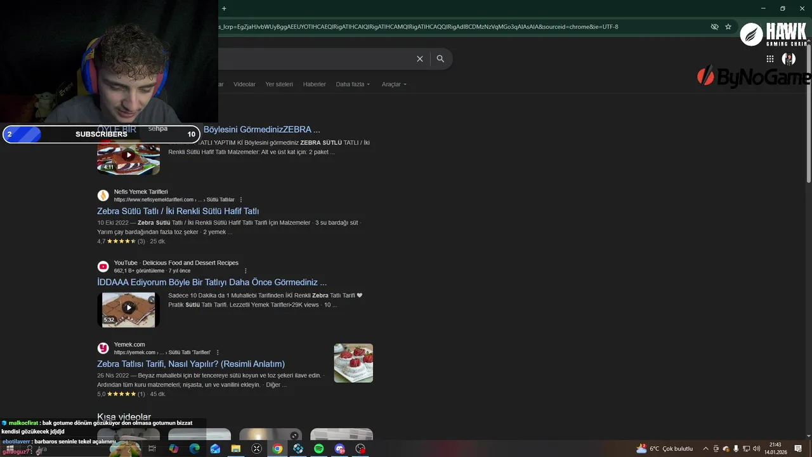Open more options for the Yemek.com result
Viewport: 812px width, 457px height.
(x=218, y=352)
